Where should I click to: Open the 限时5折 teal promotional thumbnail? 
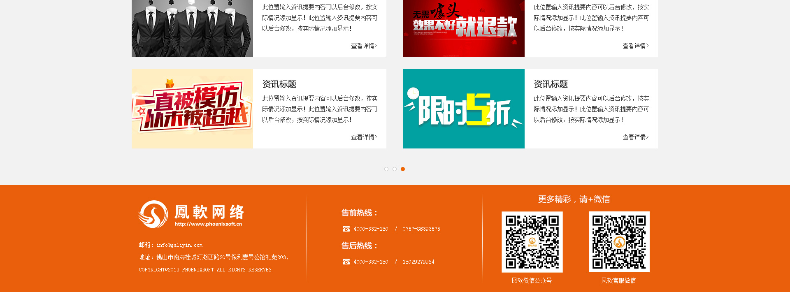(x=464, y=109)
